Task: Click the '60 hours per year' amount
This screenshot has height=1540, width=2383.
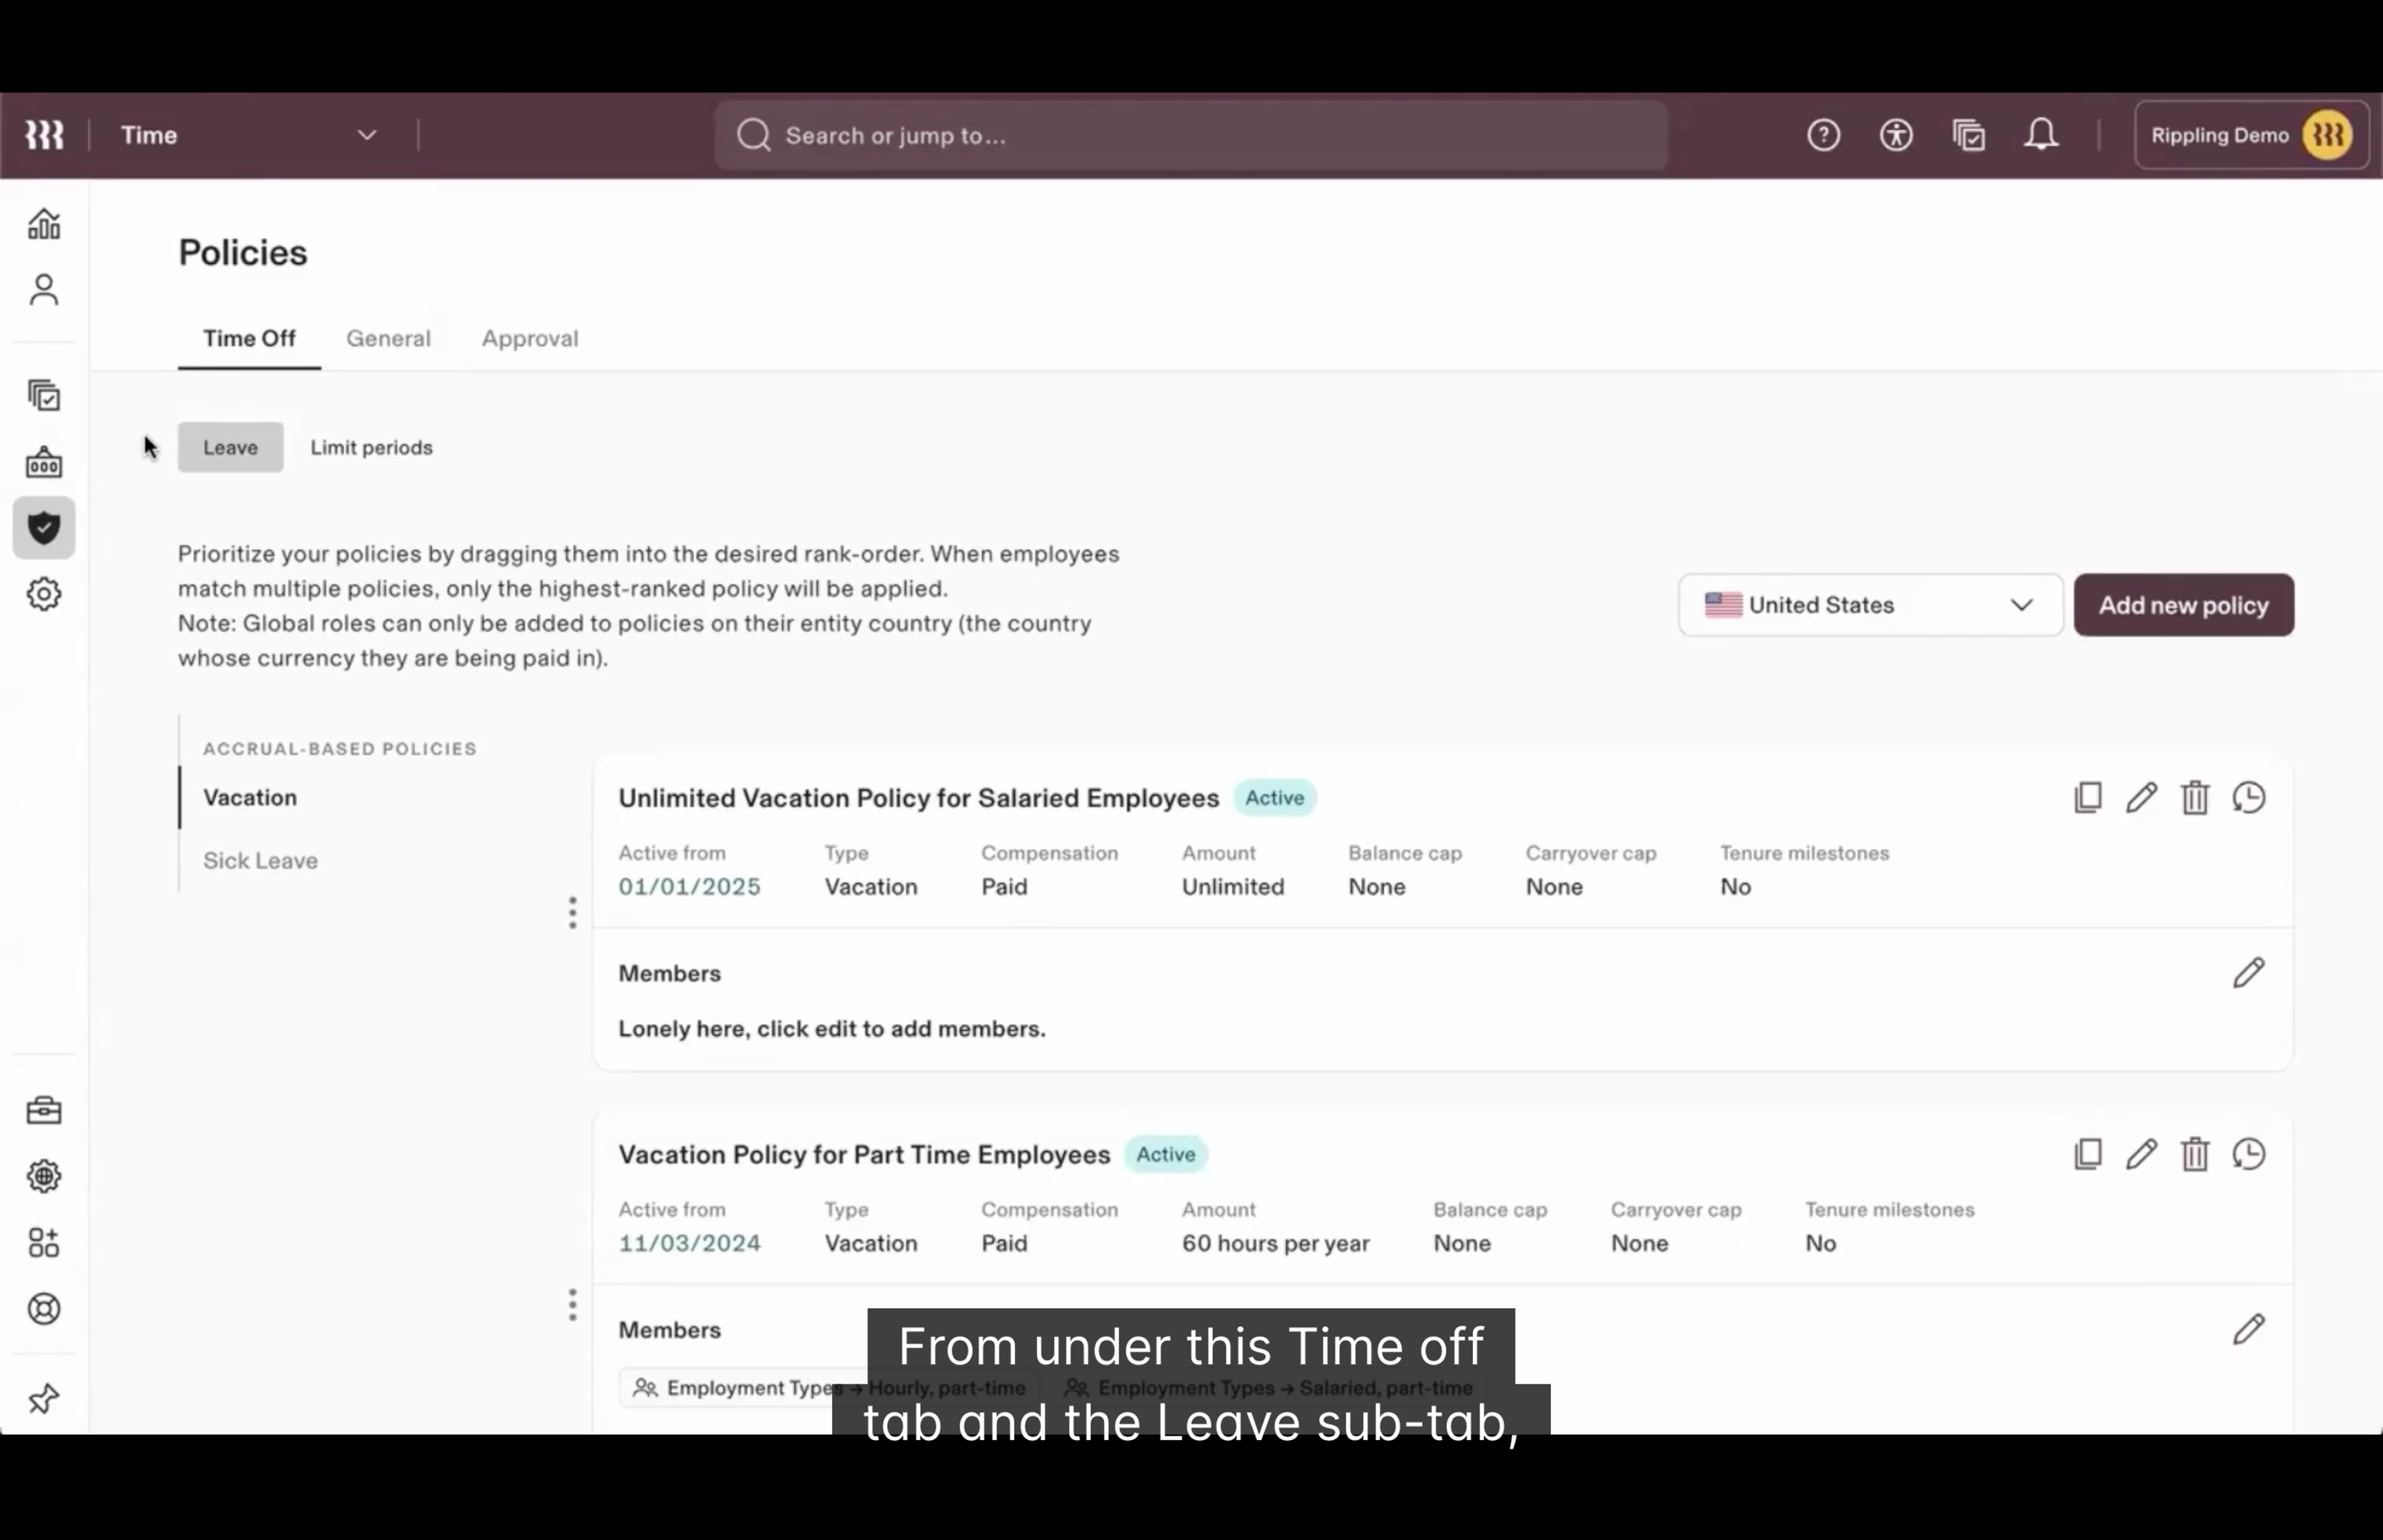Action: (x=1275, y=1244)
